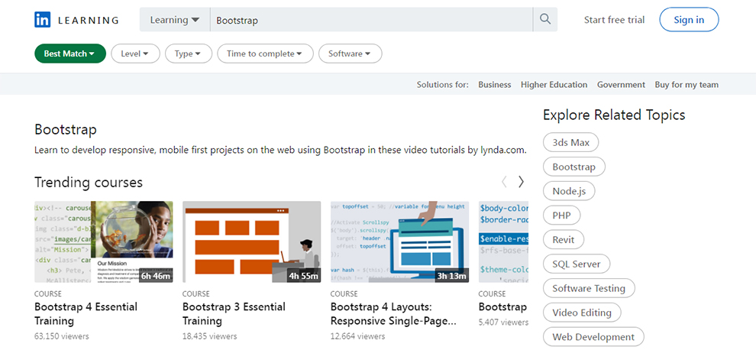
Task: Select the Bootstrap related topic pill
Action: [x=573, y=167]
